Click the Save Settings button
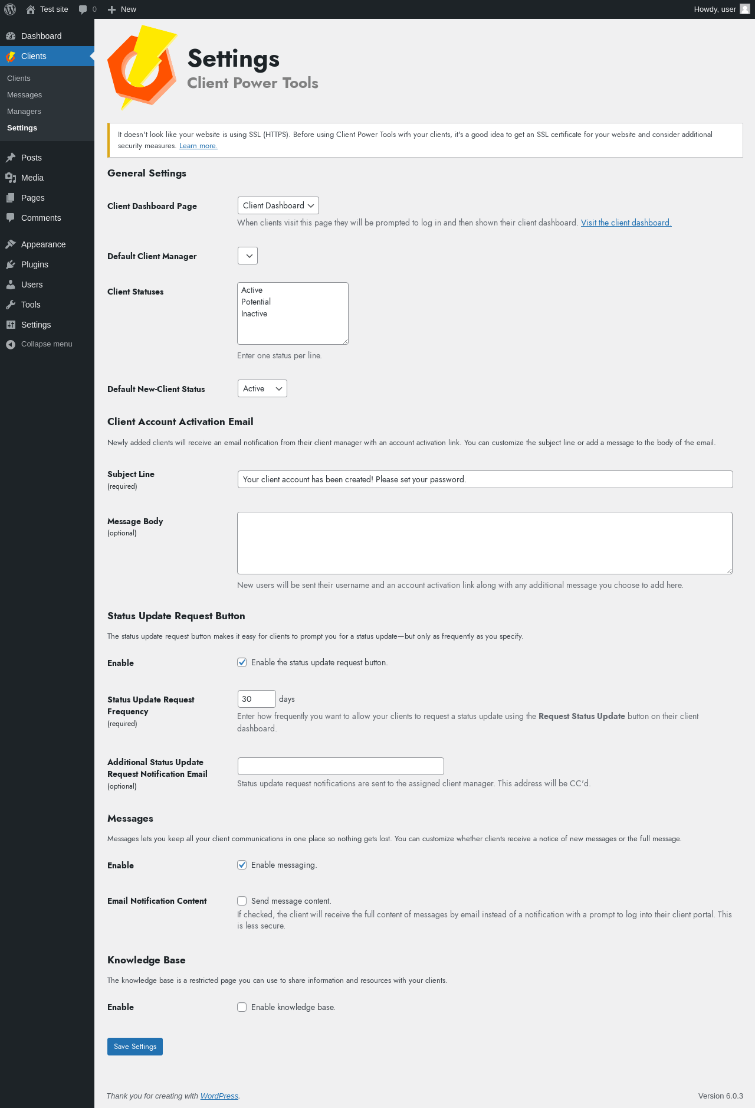Viewport: 755px width, 1108px height. pyautogui.click(x=135, y=1047)
